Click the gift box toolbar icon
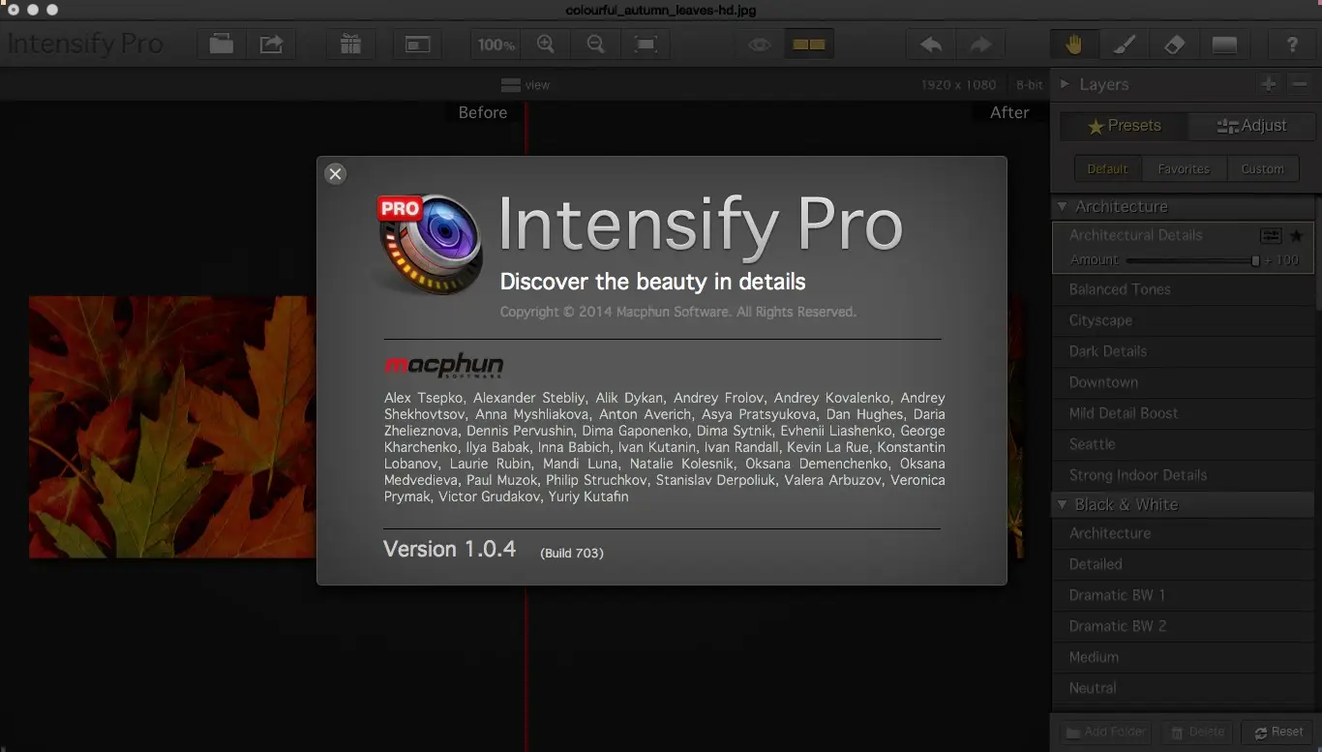The width and height of the screenshot is (1322, 752). 350,45
